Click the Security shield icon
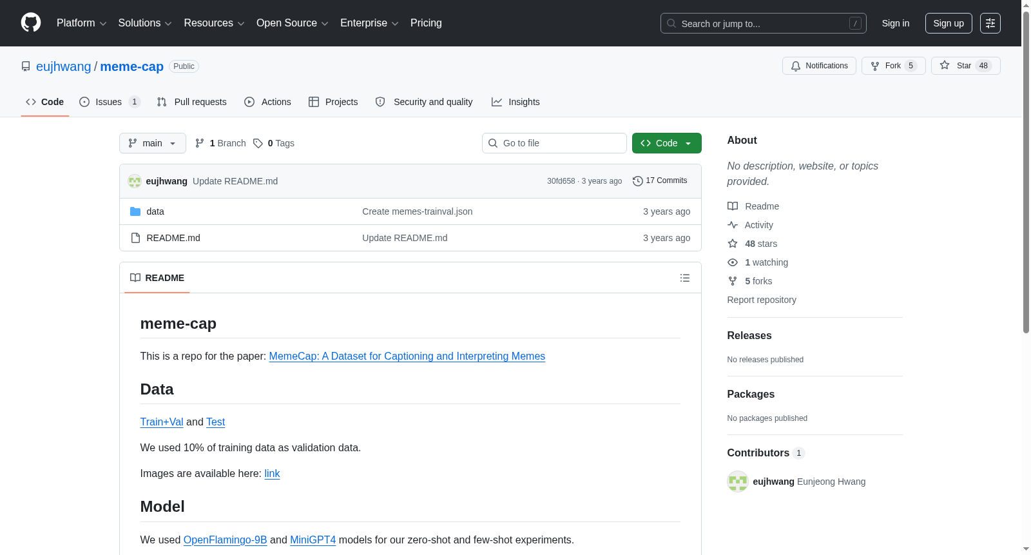 380,102
